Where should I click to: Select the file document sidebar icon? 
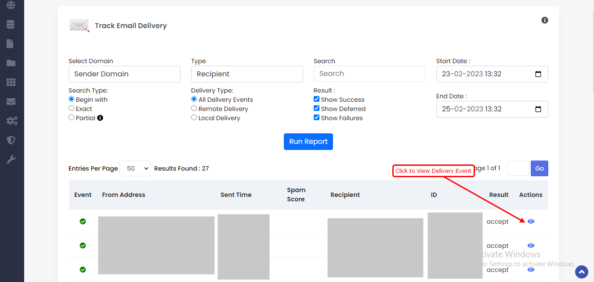(x=11, y=43)
